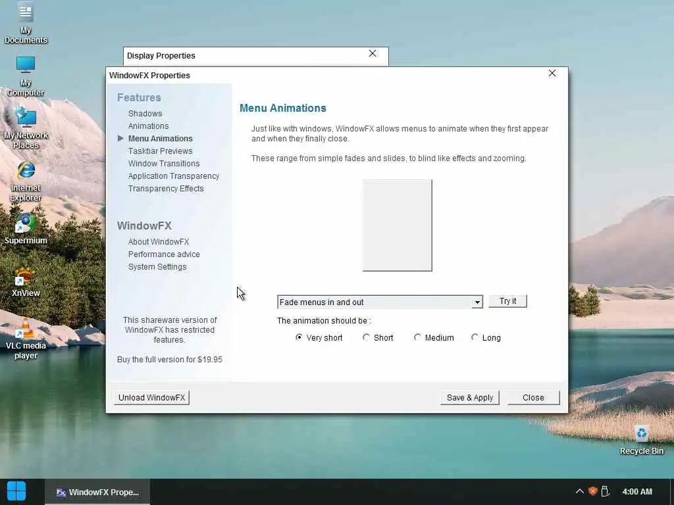Screen dimensions: 674x505
Task: Close the WindowFX Properties window
Action: [x=552, y=74]
